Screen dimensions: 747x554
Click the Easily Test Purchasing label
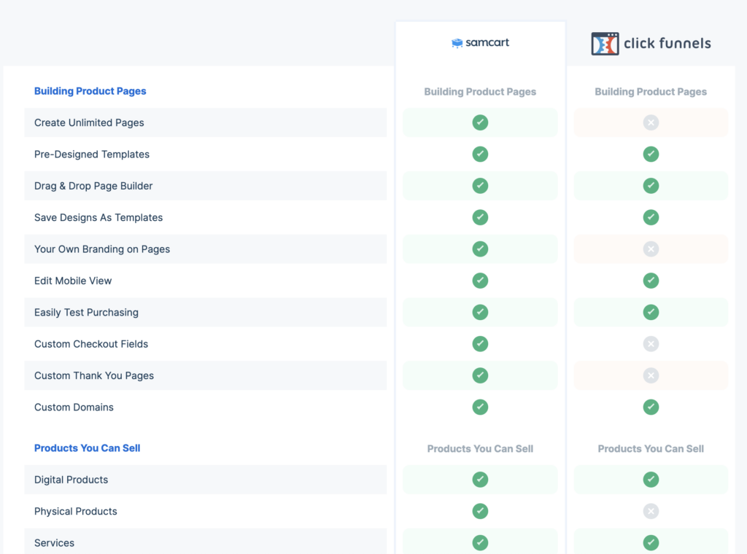(x=86, y=313)
